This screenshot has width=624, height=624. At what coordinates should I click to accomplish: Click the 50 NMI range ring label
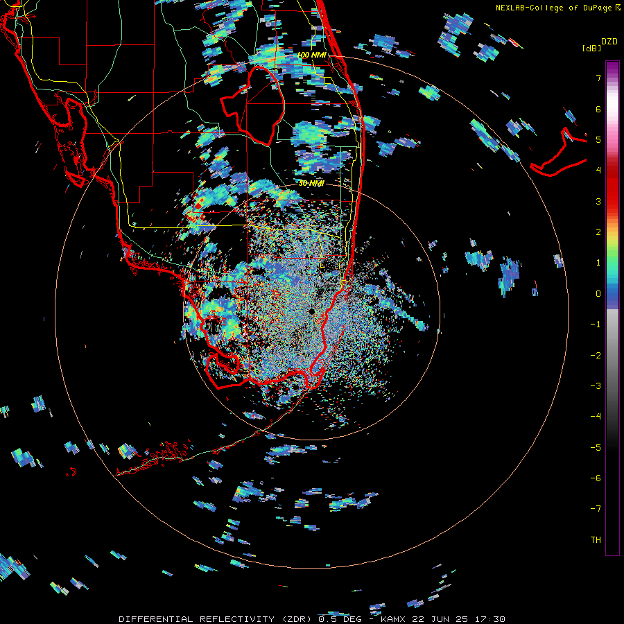click(311, 184)
